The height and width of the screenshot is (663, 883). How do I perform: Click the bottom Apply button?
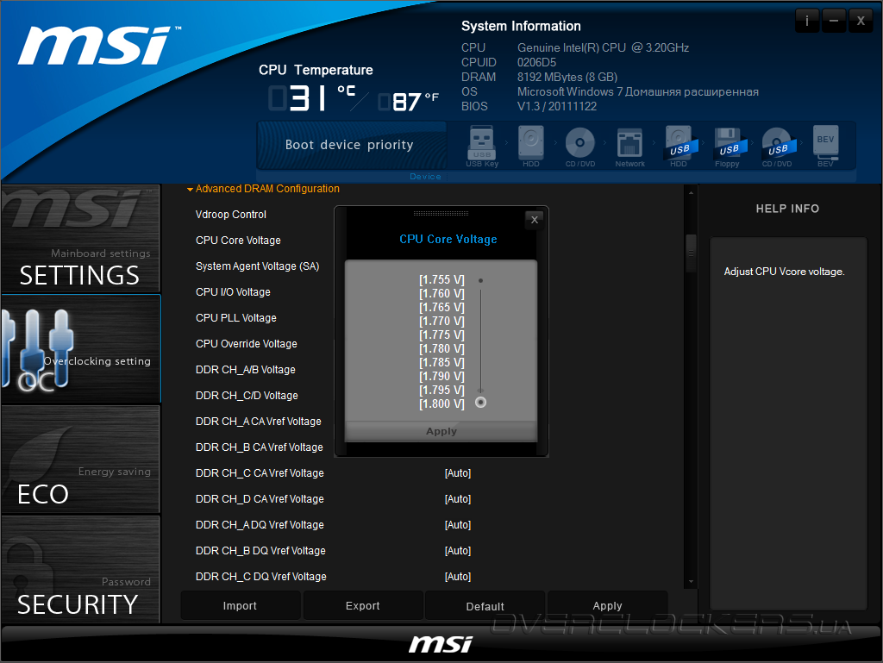[x=608, y=605]
